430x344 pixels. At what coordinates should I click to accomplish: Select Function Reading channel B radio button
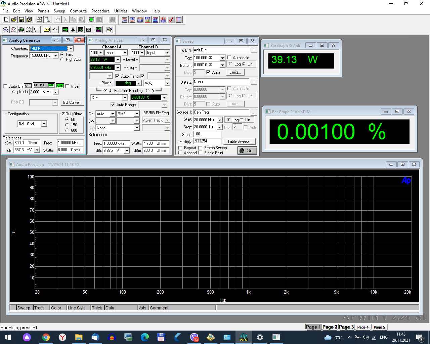147,91
